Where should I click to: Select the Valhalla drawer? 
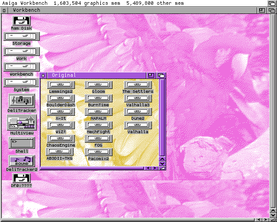pyautogui.click(x=138, y=125)
